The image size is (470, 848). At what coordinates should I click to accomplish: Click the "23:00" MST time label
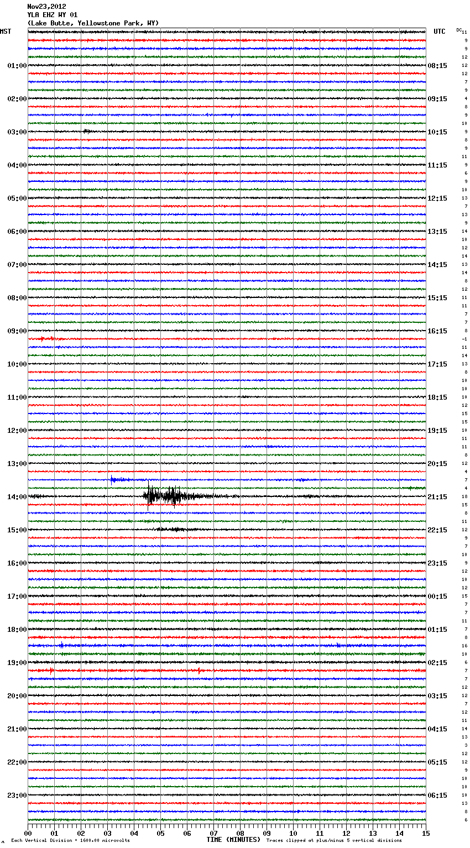17,795
